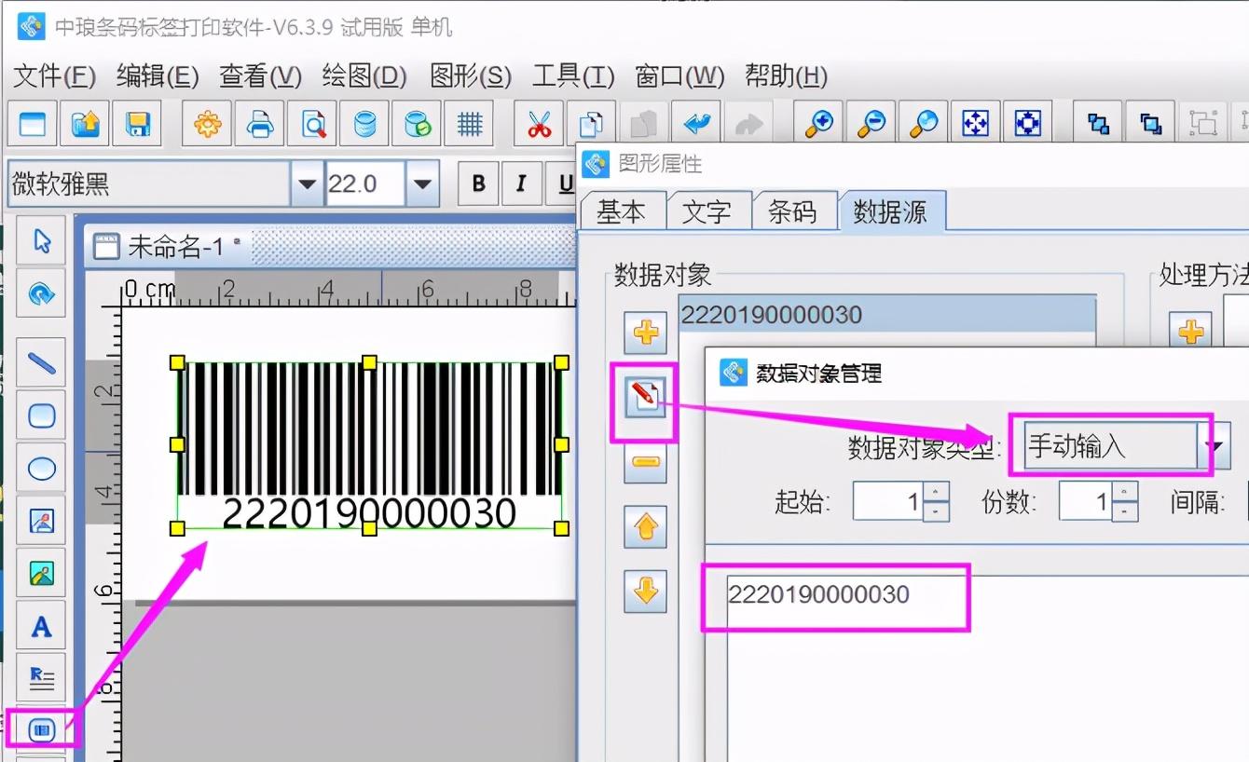Increase the 份数 copies value spinner
Viewport: 1249px width, 762px height.
tap(1125, 492)
